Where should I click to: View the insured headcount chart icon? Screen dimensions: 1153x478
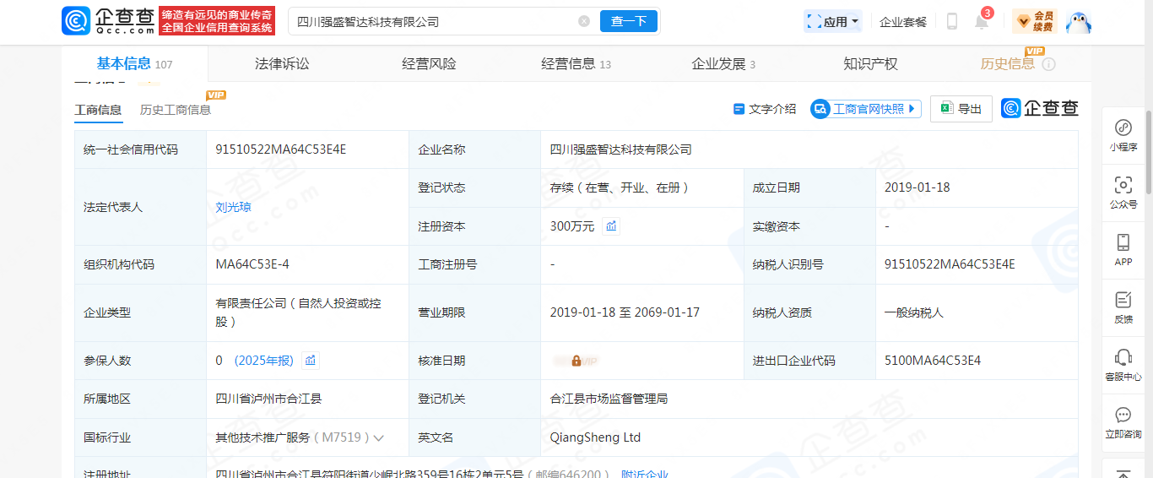(311, 361)
